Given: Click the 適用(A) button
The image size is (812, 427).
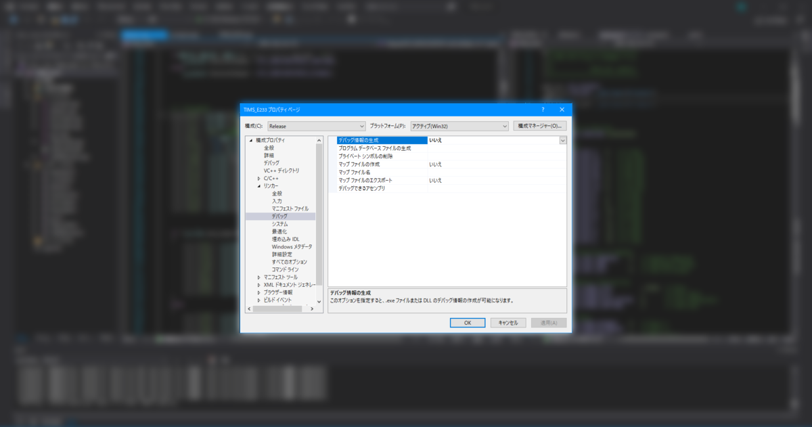Looking at the screenshot, I should click(549, 323).
